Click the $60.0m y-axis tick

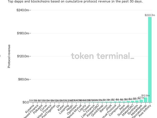pos(24,79)
